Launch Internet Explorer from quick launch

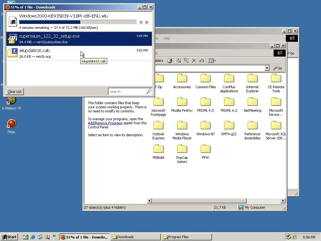[33, 237]
